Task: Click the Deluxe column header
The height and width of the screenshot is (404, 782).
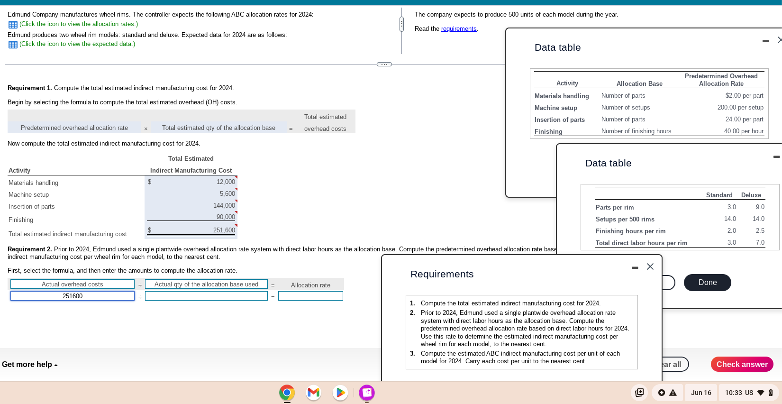Action: [751, 195]
